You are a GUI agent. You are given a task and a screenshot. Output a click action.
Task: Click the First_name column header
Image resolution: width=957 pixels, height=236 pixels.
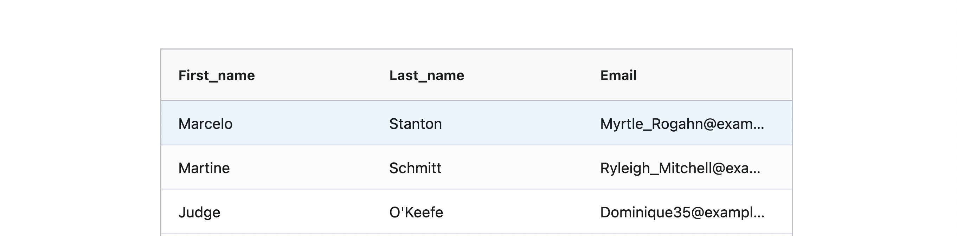pos(217,75)
